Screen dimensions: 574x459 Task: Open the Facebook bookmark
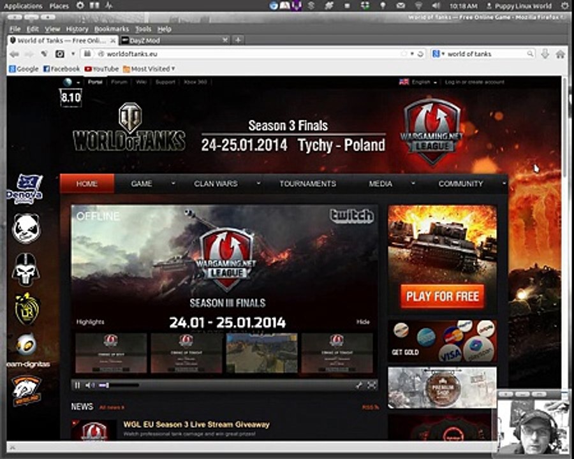[61, 69]
